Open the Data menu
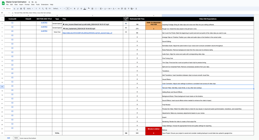The image size is (259, 140). (x=33, y=5)
